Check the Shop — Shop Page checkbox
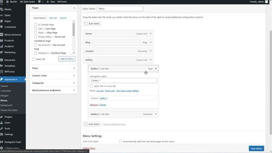272x153 pixels. click(x=36, y=33)
